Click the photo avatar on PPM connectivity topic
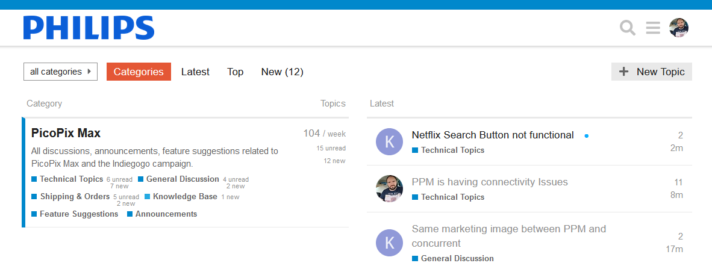712x269 pixels. 389,189
